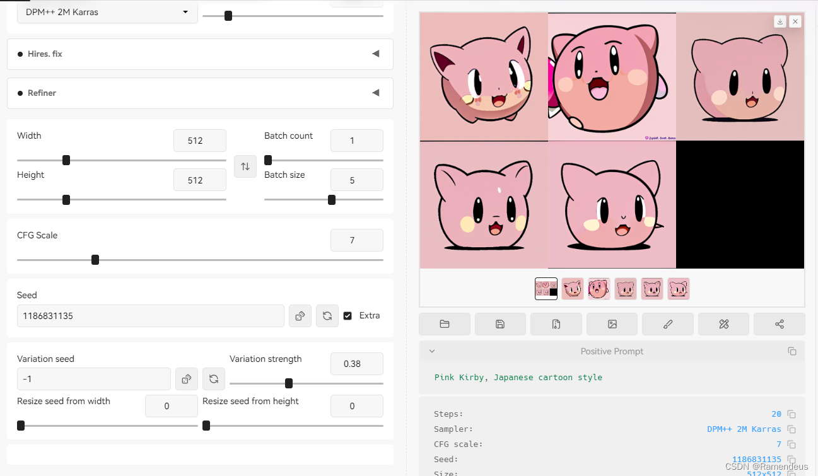Image resolution: width=818 pixels, height=476 pixels.
Task: Copy the Positive Prompt with copy icon
Action: (x=792, y=351)
